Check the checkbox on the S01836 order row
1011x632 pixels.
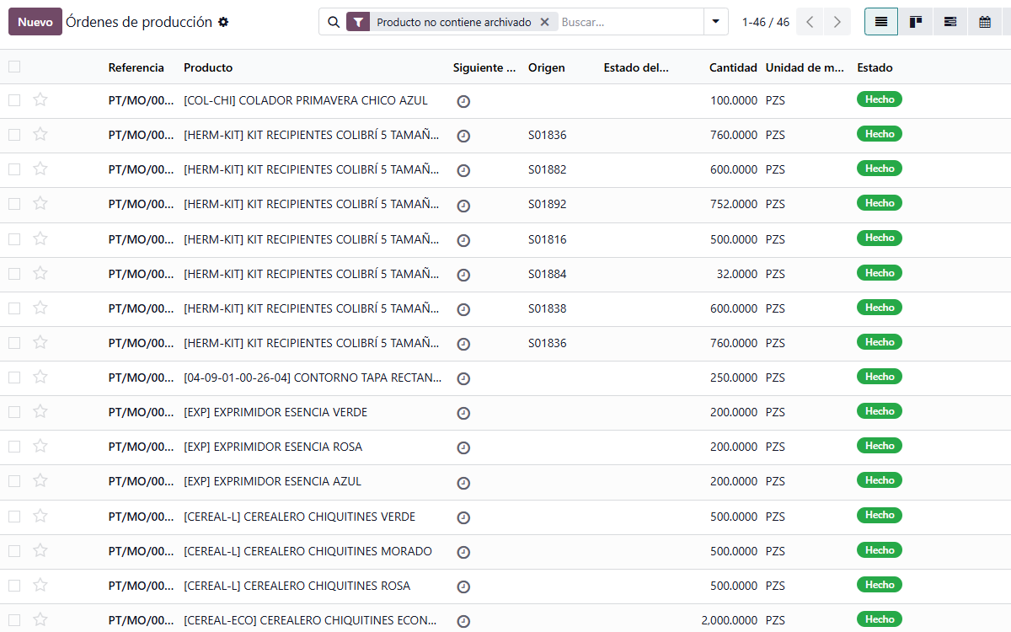coord(14,135)
